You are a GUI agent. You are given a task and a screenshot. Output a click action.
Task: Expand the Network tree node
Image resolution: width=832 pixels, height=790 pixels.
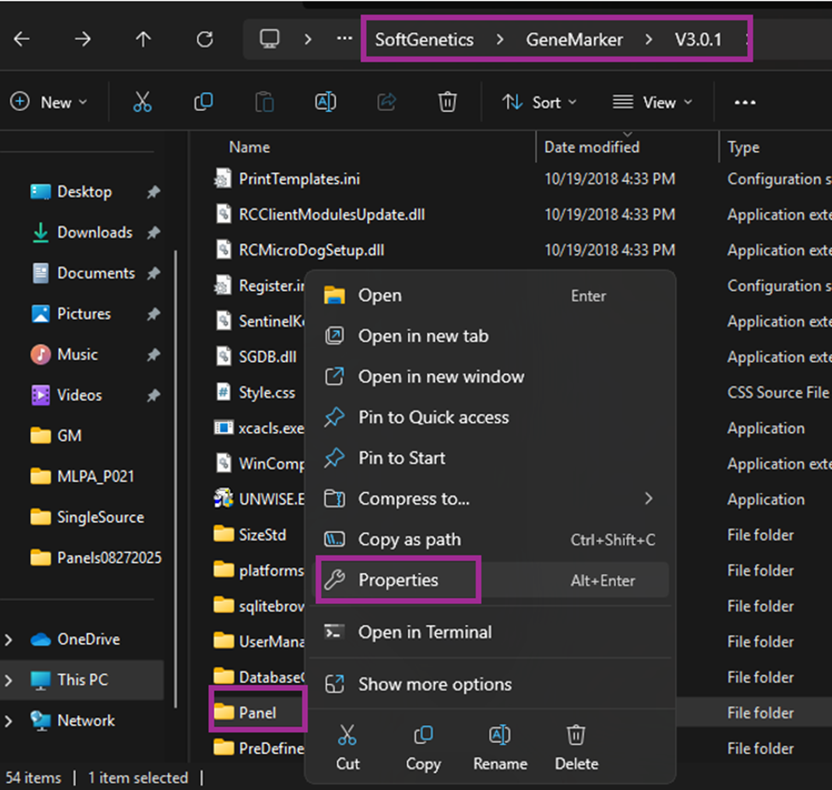click(9, 721)
